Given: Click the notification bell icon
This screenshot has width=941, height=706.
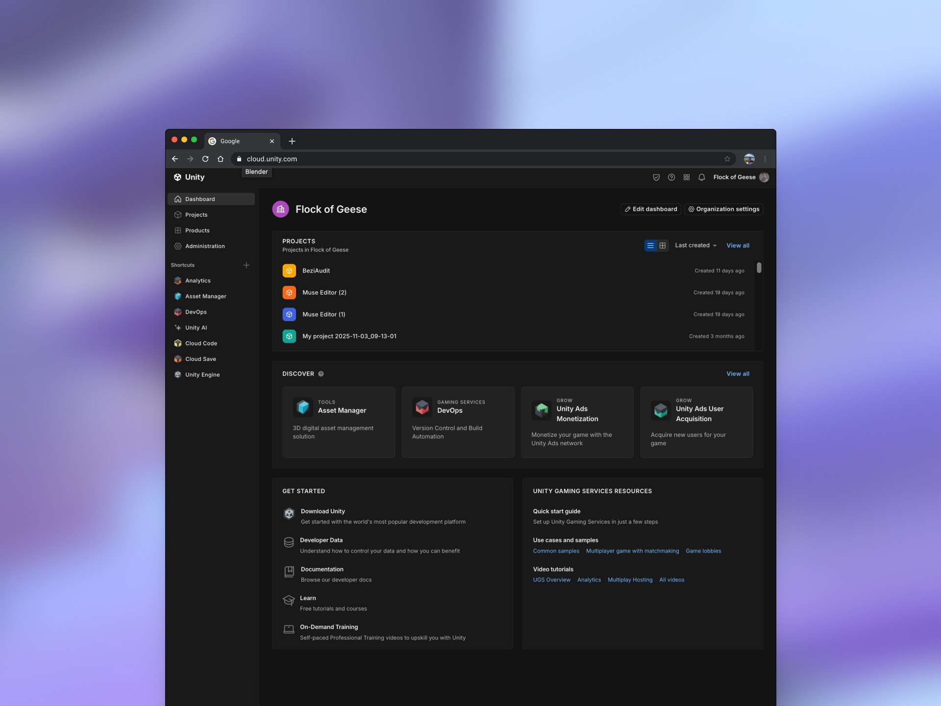Looking at the screenshot, I should 701,177.
